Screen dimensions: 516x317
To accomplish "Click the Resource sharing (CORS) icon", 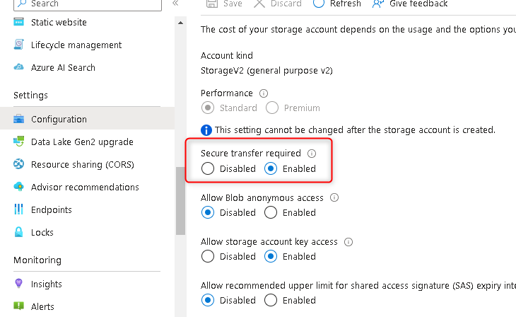I will [19, 165].
